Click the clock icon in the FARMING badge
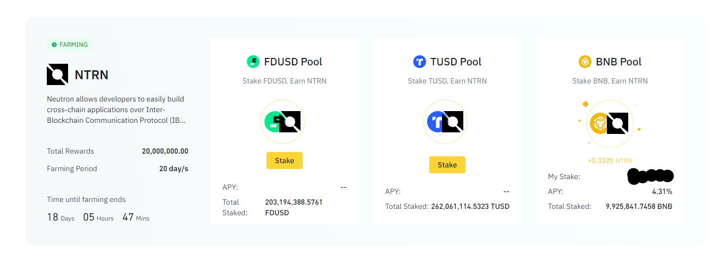The width and height of the screenshot is (725, 253). click(54, 45)
